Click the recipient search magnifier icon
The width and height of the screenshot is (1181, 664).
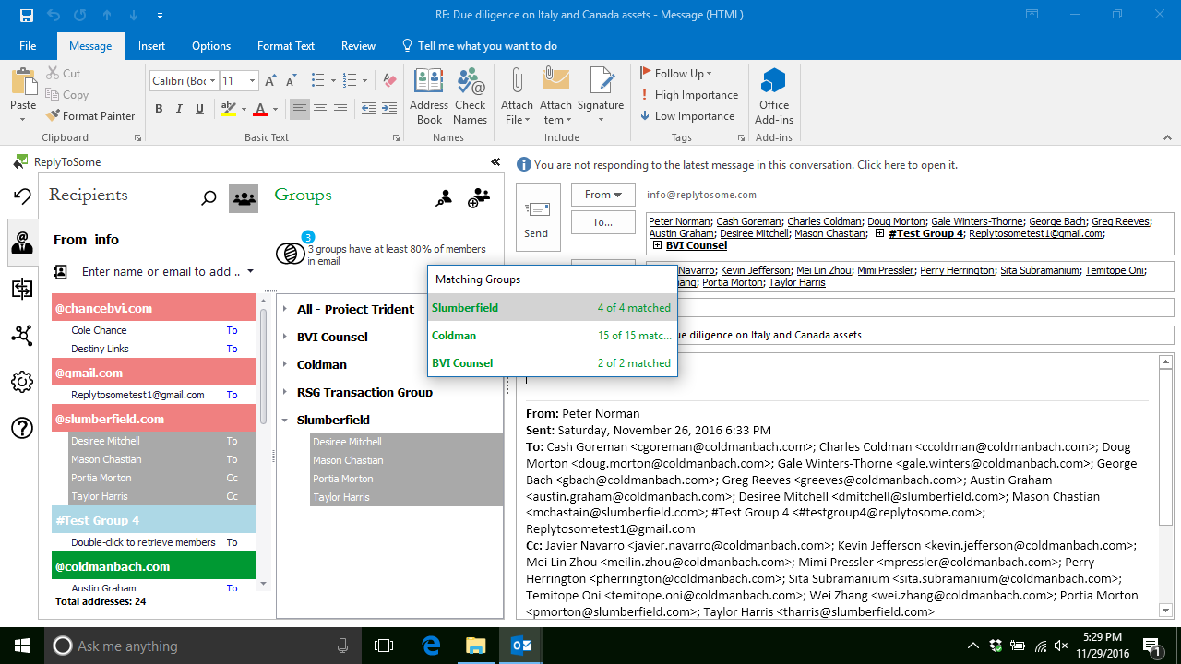coord(209,197)
